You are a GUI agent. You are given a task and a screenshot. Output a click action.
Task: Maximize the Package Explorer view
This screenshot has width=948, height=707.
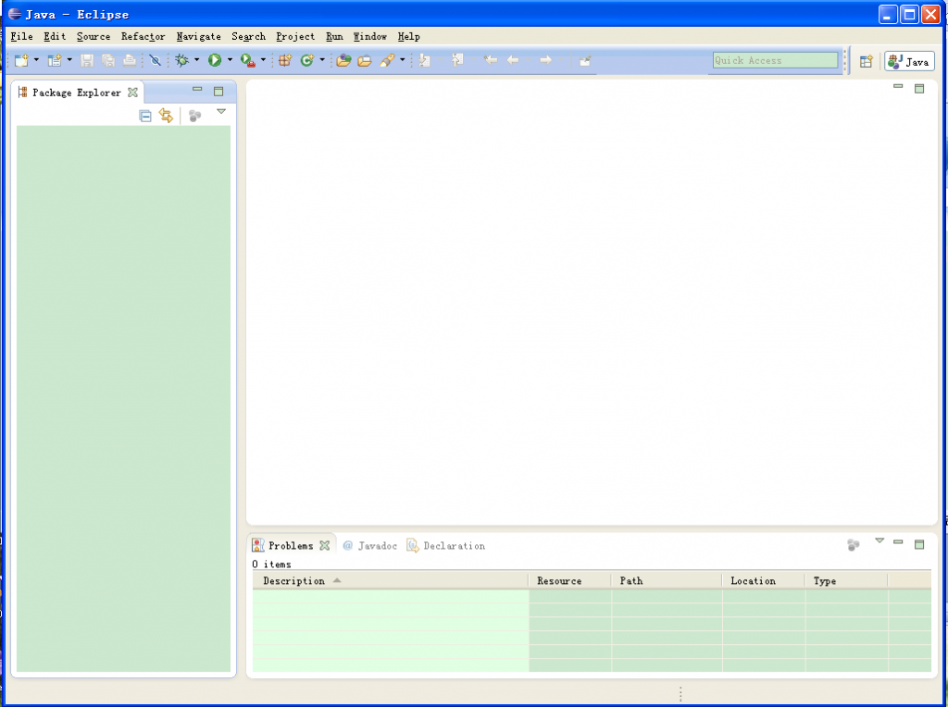point(218,92)
